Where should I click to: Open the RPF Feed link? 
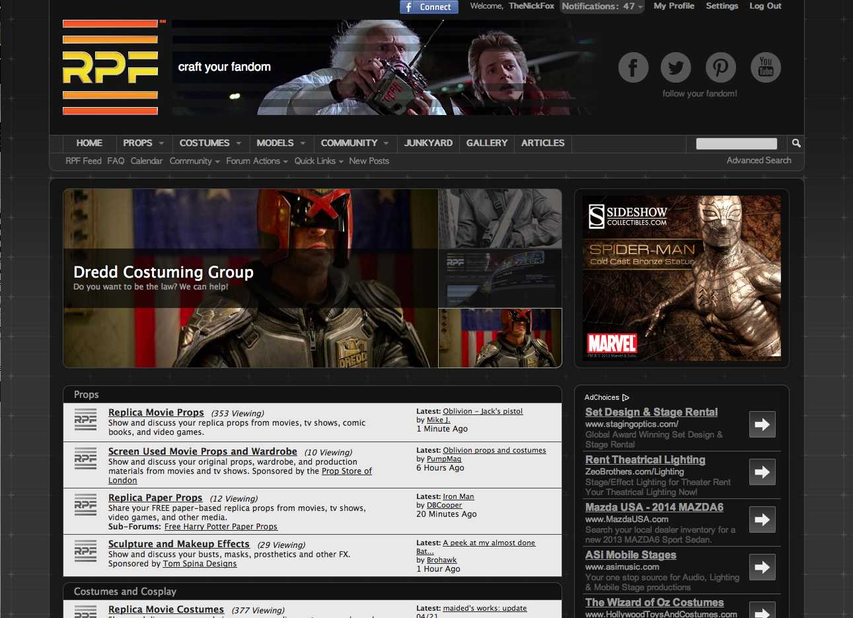coord(83,161)
